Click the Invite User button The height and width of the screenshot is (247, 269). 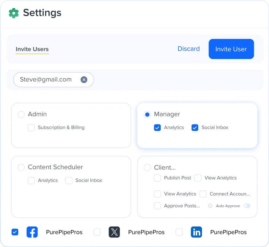tap(231, 49)
